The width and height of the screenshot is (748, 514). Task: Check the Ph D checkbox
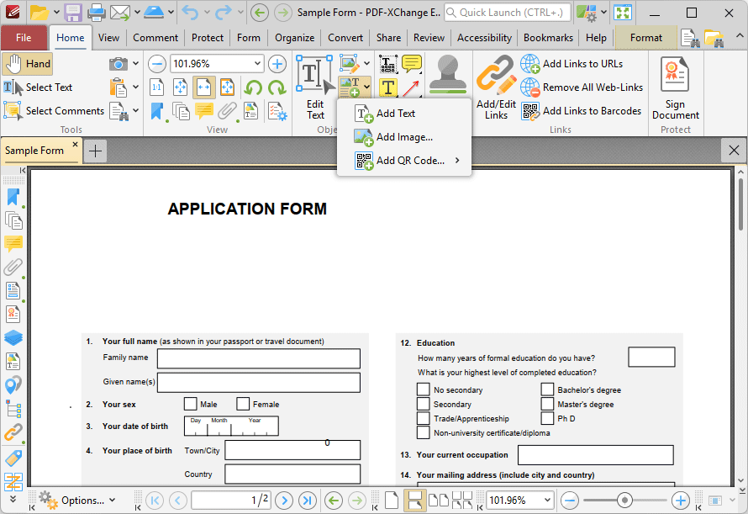pyautogui.click(x=547, y=418)
